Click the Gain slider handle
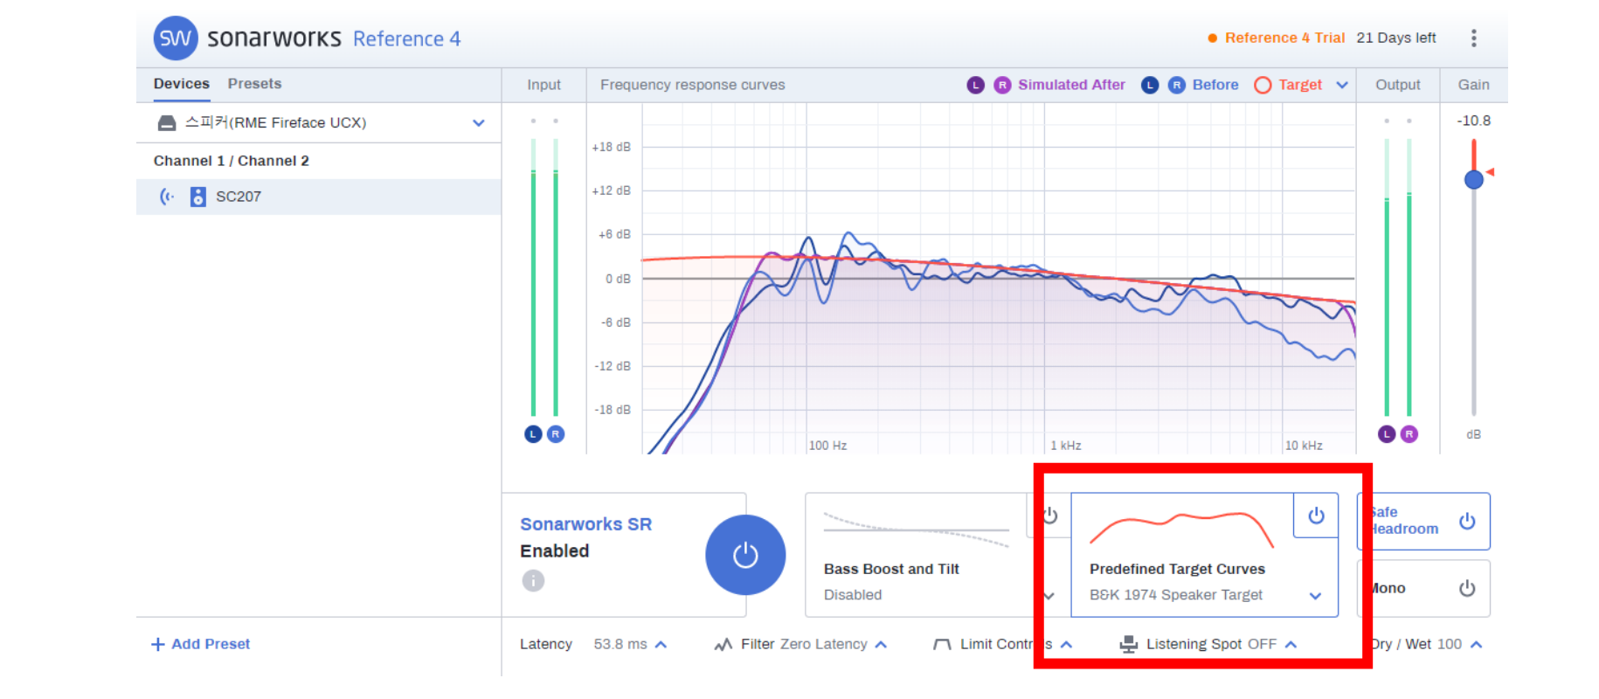1599x699 pixels. 1474,179
